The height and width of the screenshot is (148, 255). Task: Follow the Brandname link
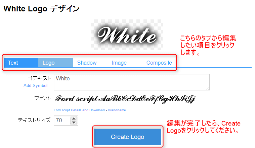click(x=117, y=110)
